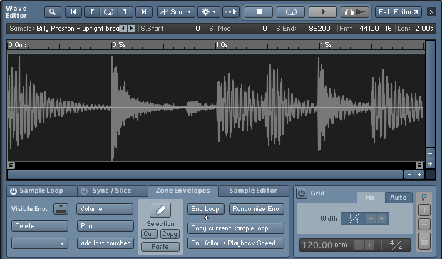Toggle loop playback button
442x259 pixels.
(x=291, y=12)
